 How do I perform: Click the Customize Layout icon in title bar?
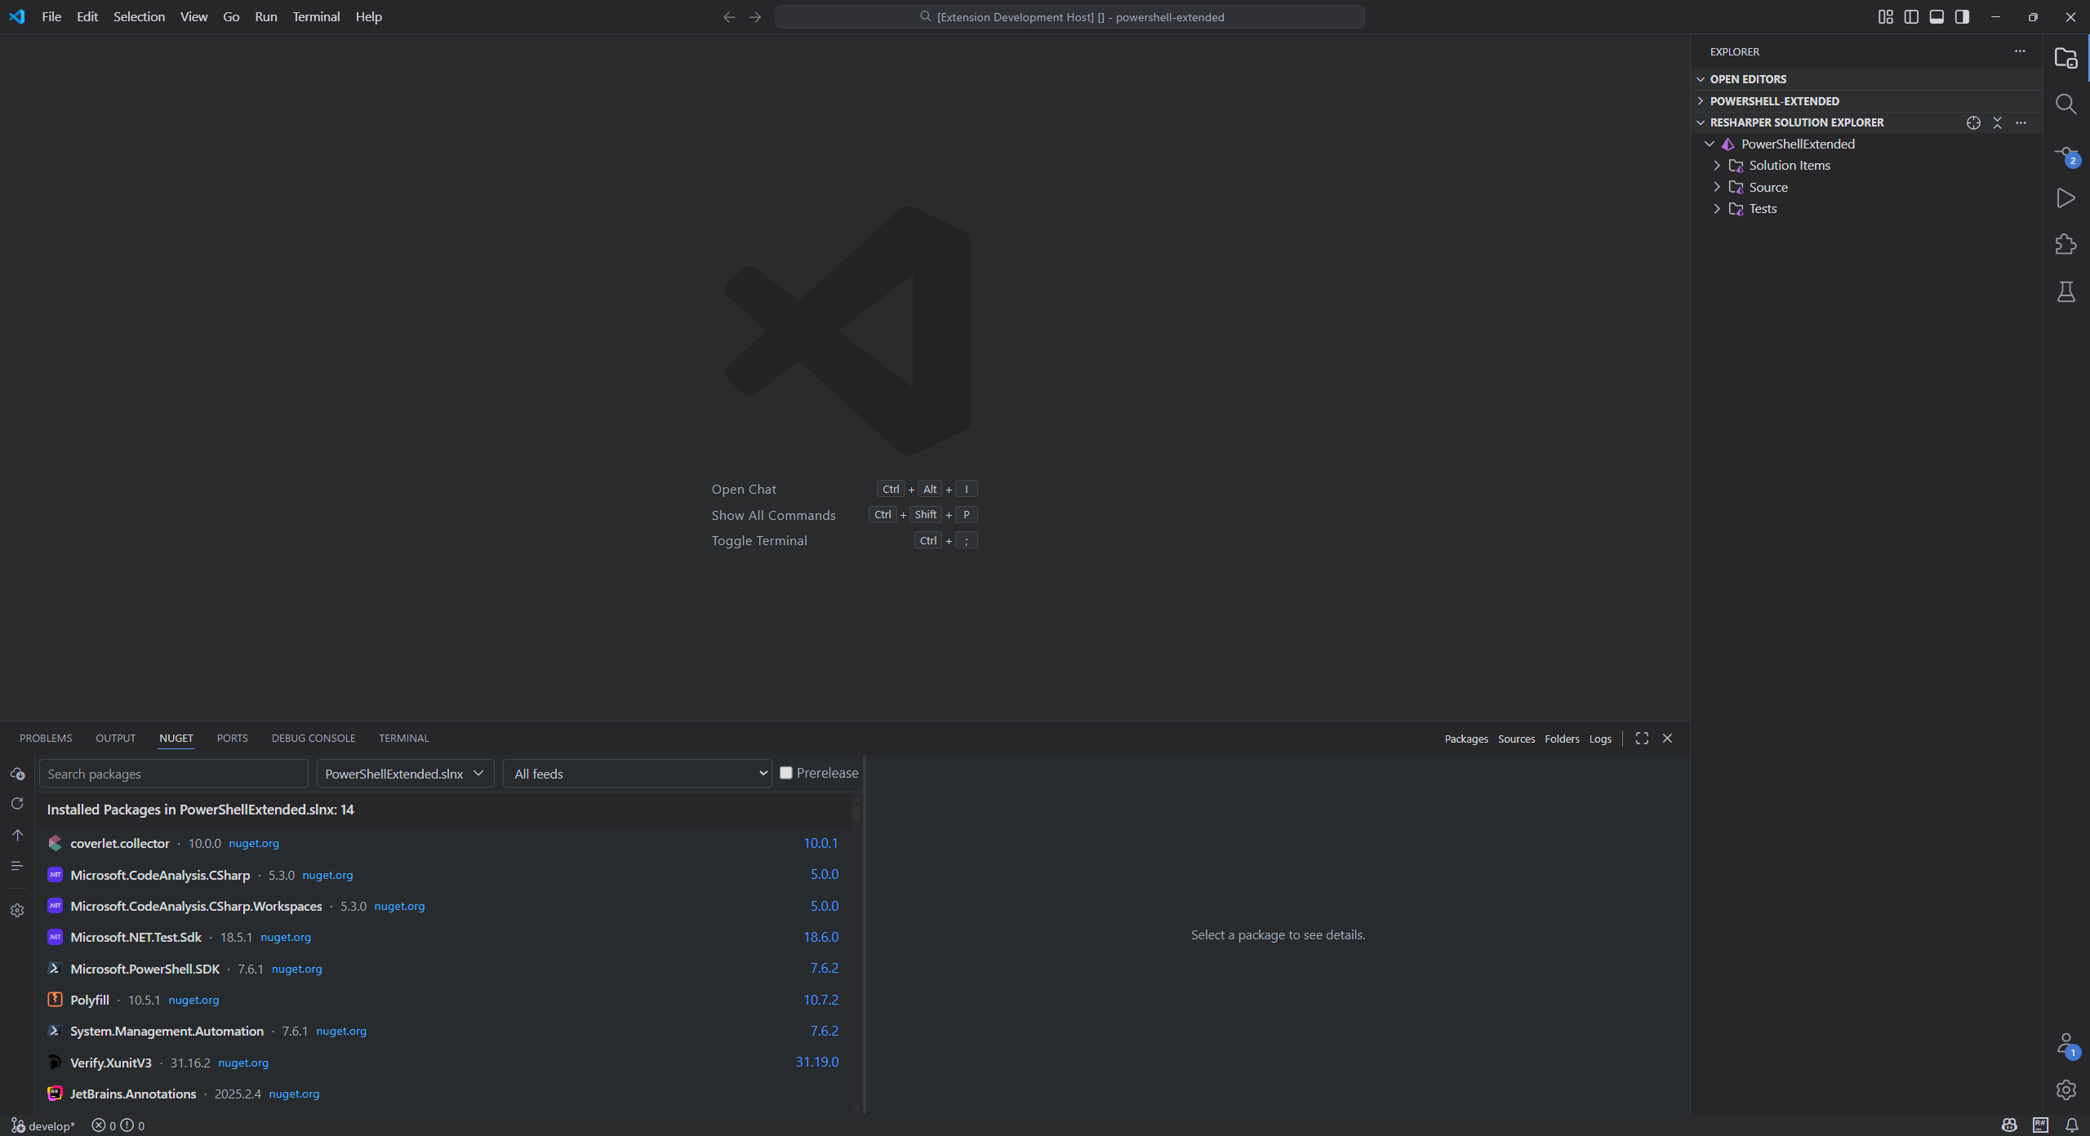click(x=1885, y=16)
